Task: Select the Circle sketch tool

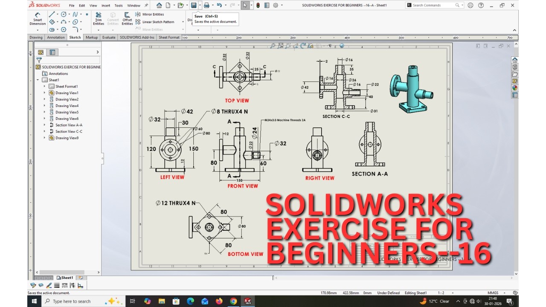Action: tap(64, 14)
